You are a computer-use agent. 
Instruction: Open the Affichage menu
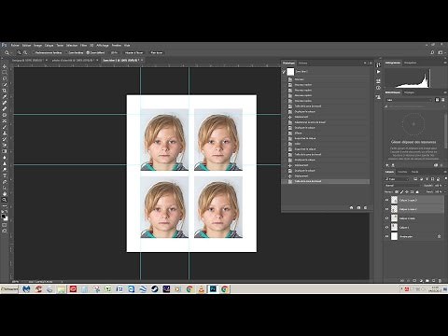click(103, 46)
